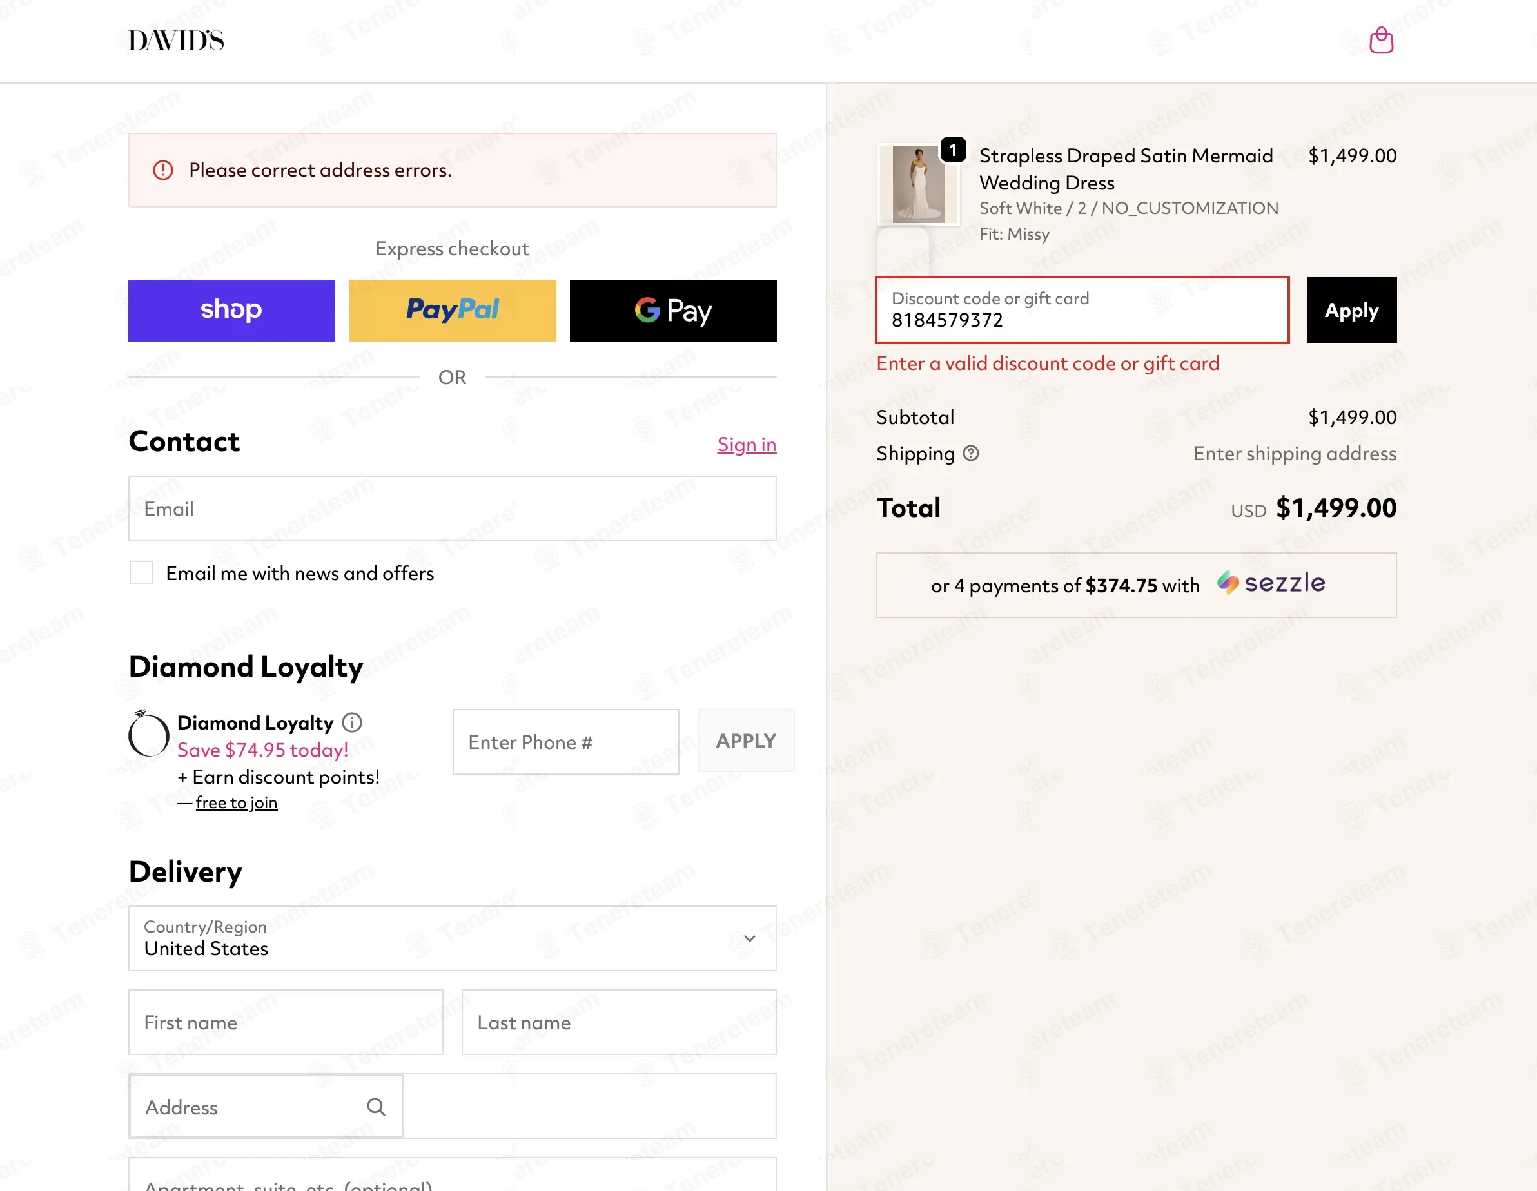The image size is (1537, 1191).
Task: Open the wedding dress product thumbnail
Action: pyautogui.click(x=919, y=184)
